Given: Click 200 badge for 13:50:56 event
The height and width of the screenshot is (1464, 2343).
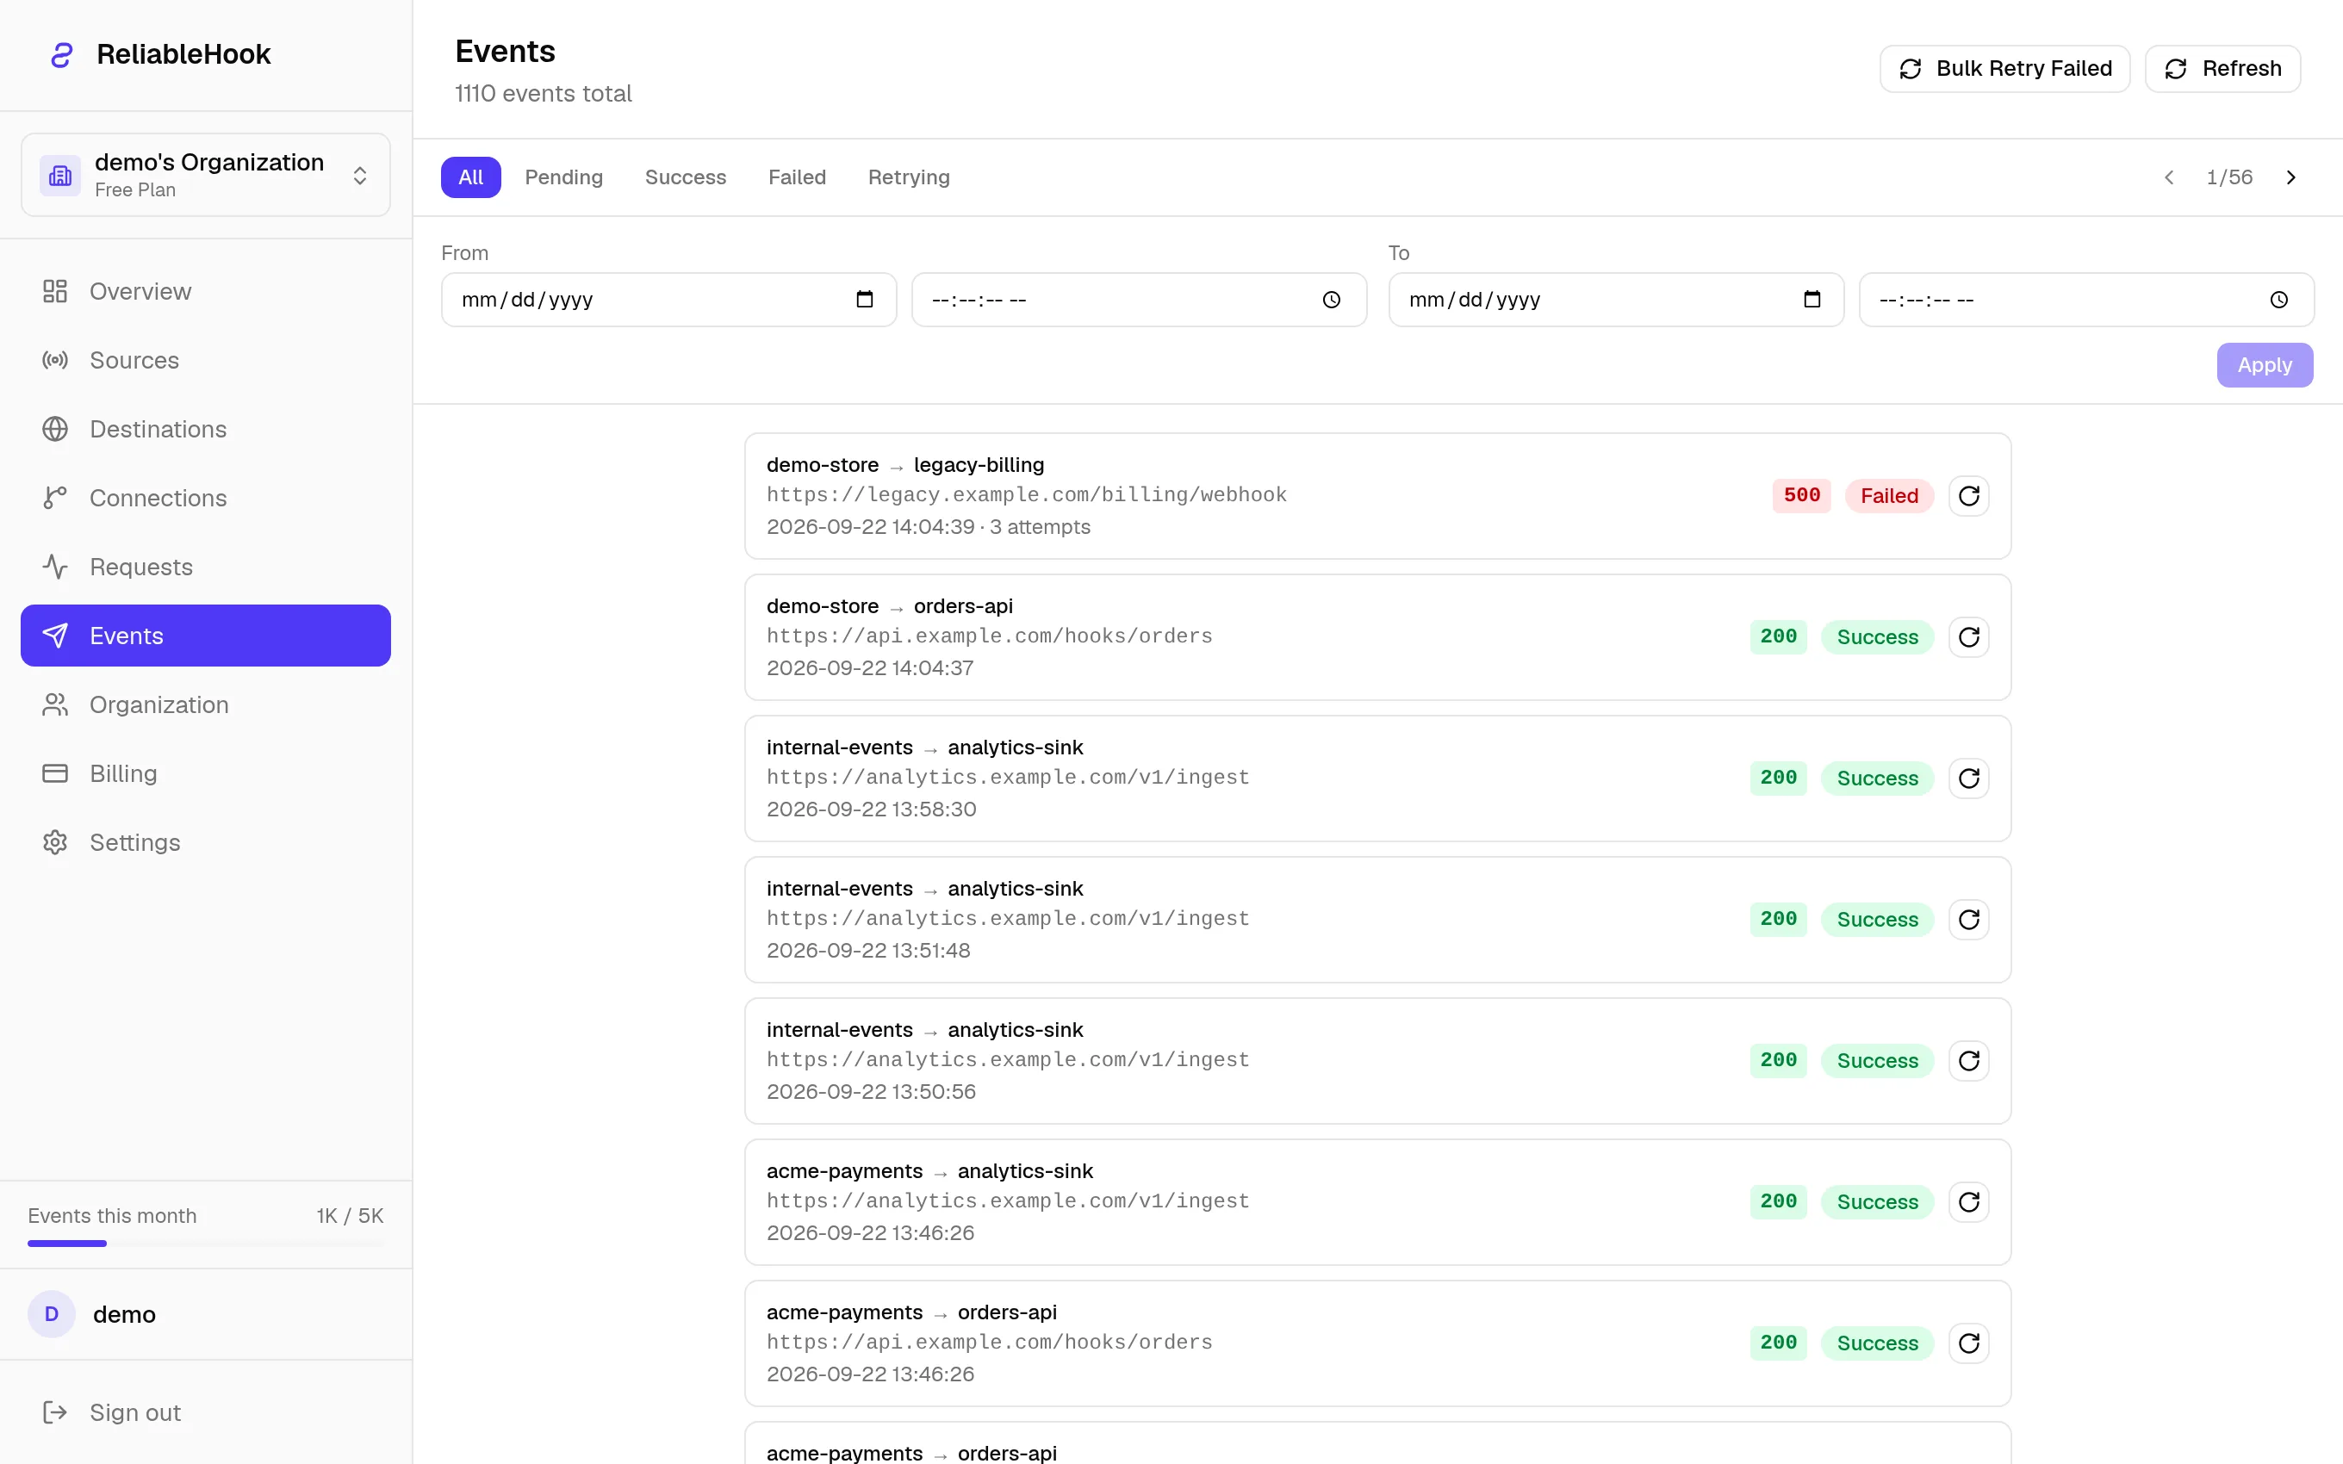Looking at the screenshot, I should [x=1778, y=1060].
